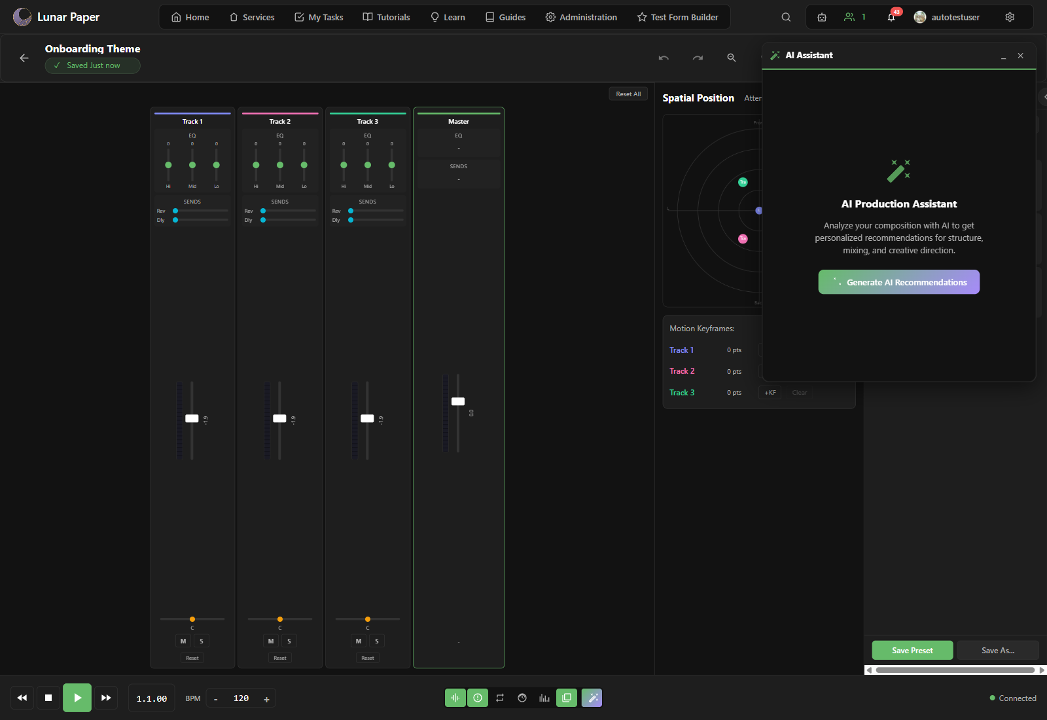Click the Save Preset button
Image resolution: width=1047 pixels, height=720 pixels.
coord(912,650)
